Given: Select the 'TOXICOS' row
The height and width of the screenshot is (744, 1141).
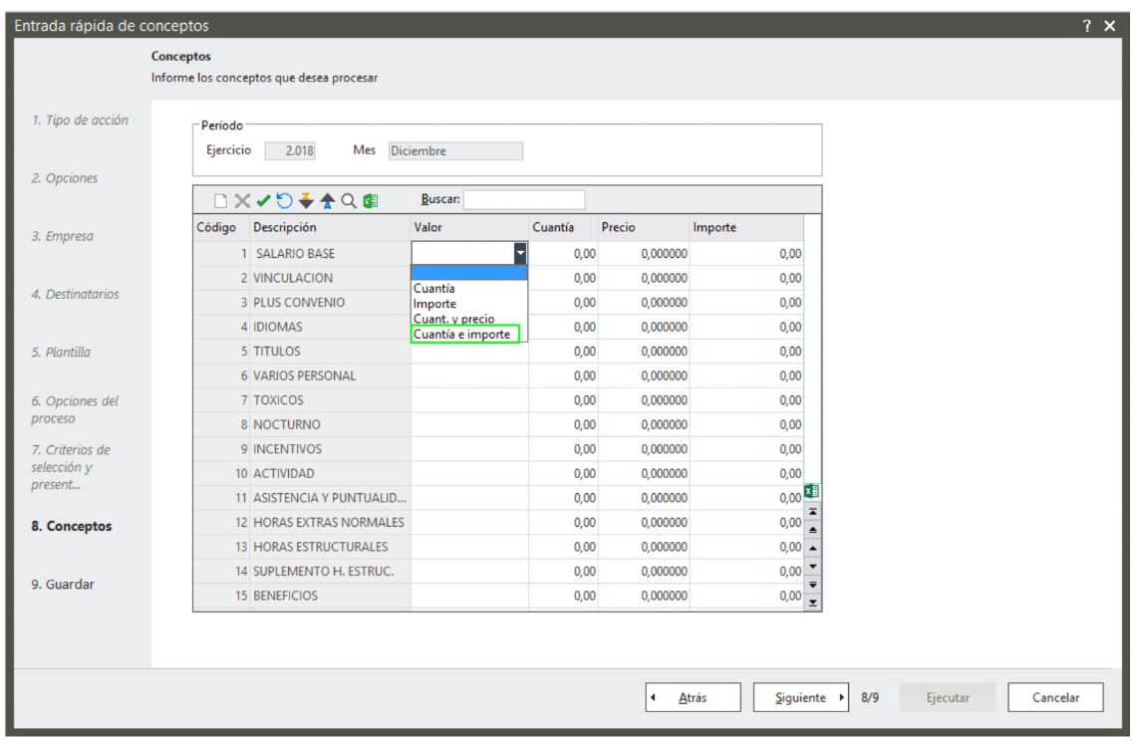Looking at the screenshot, I should click(498, 400).
